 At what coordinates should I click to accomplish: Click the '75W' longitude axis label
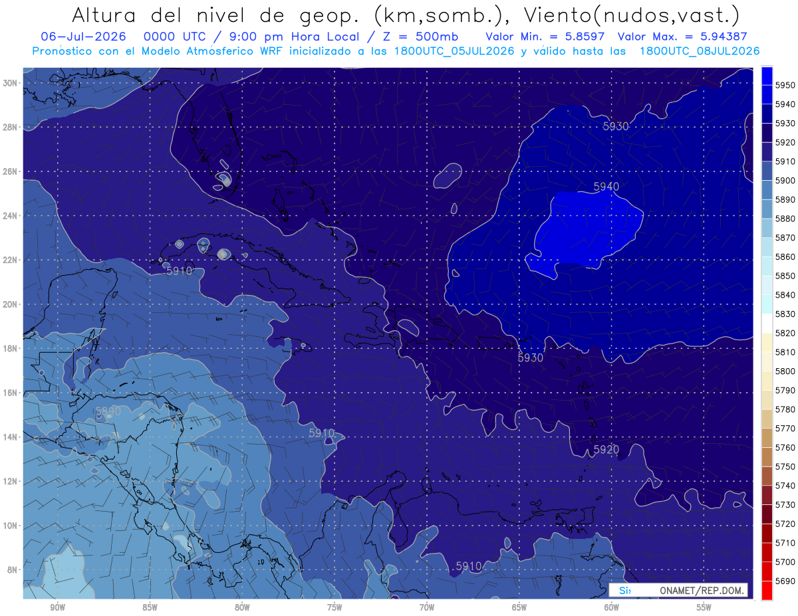pos(334,607)
